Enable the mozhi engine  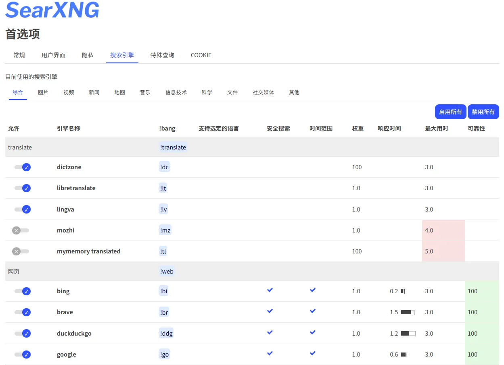pyautogui.click(x=21, y=230)
